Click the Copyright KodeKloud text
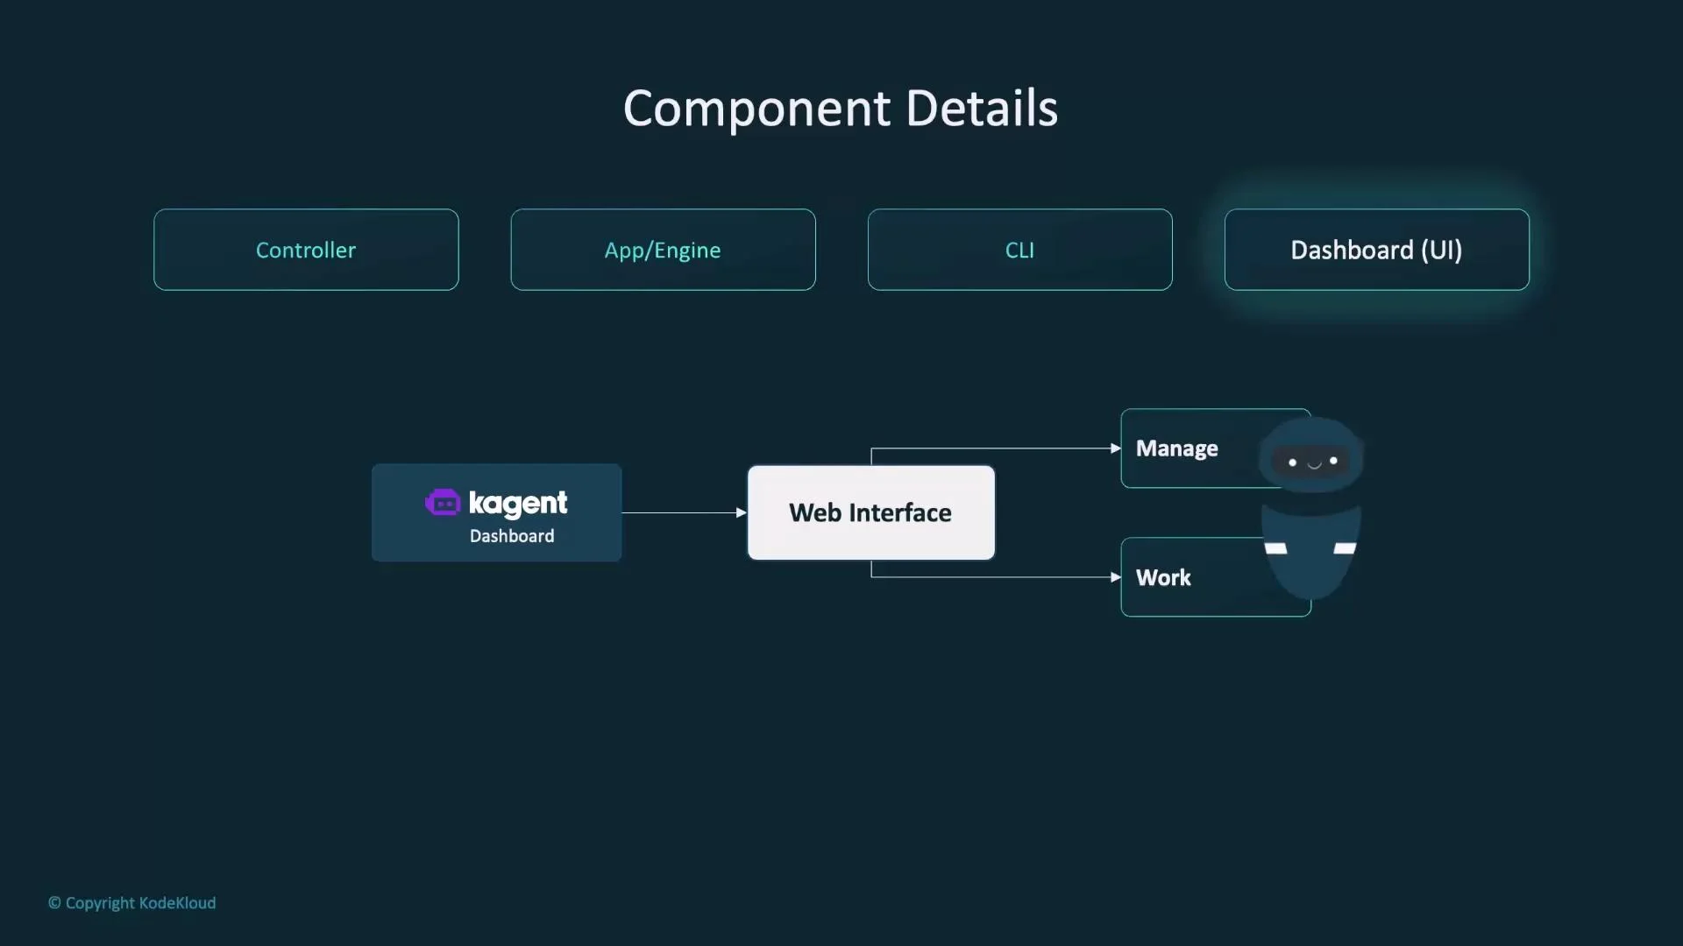This screenshot has height=946, width=1683. [x=131, y=903]
